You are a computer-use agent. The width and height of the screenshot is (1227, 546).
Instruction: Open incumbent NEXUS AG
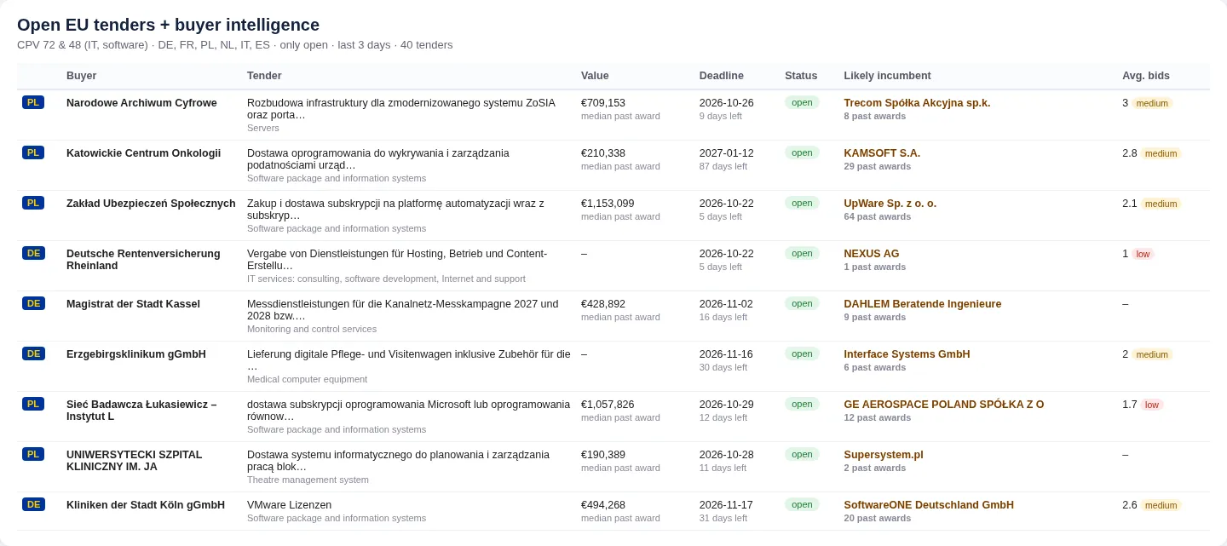click(x=871, y=254)
